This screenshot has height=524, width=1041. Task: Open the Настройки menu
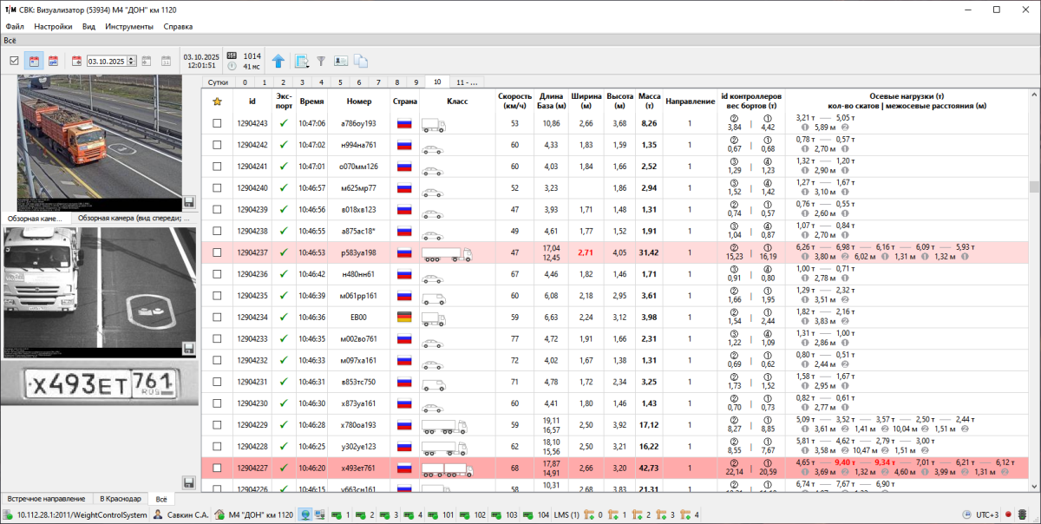[x=52, y=27]
